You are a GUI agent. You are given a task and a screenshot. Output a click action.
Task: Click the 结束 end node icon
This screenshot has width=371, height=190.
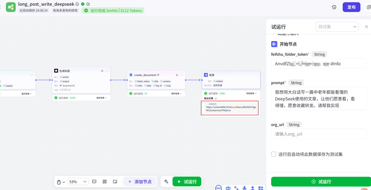pyautogui.click(x=206, y=75)
